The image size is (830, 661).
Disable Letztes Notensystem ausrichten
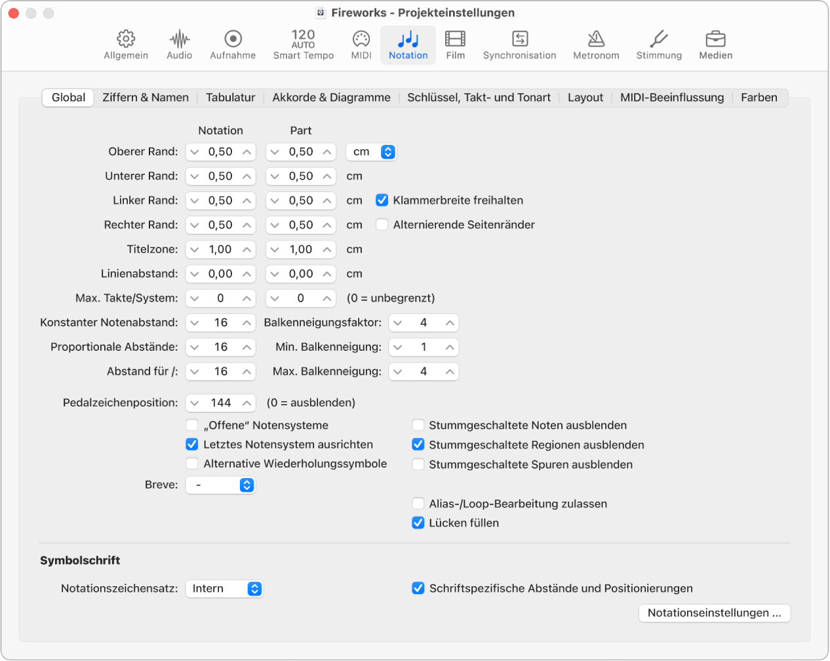pos(192,445)
